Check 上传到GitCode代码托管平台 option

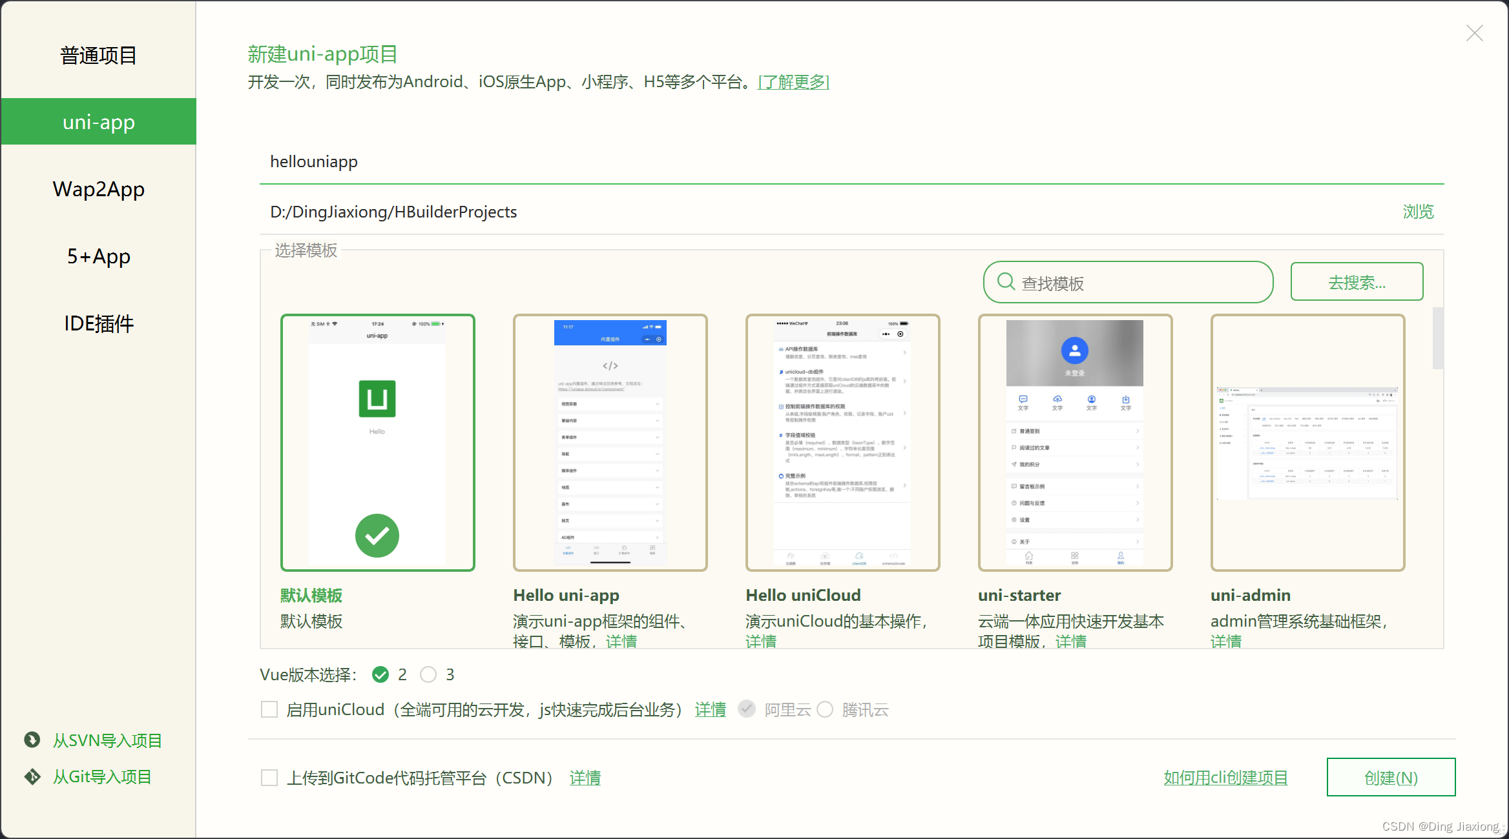pyautogui.click(x=269, y=778)
